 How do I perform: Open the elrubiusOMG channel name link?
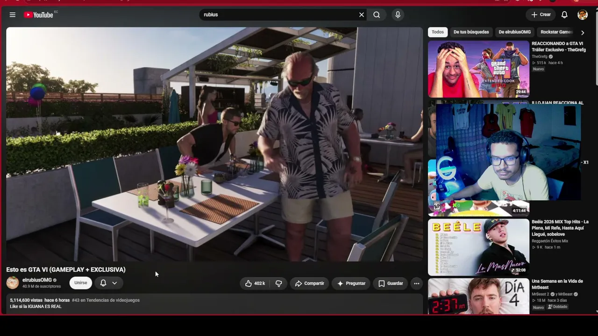tap(37, 280)
